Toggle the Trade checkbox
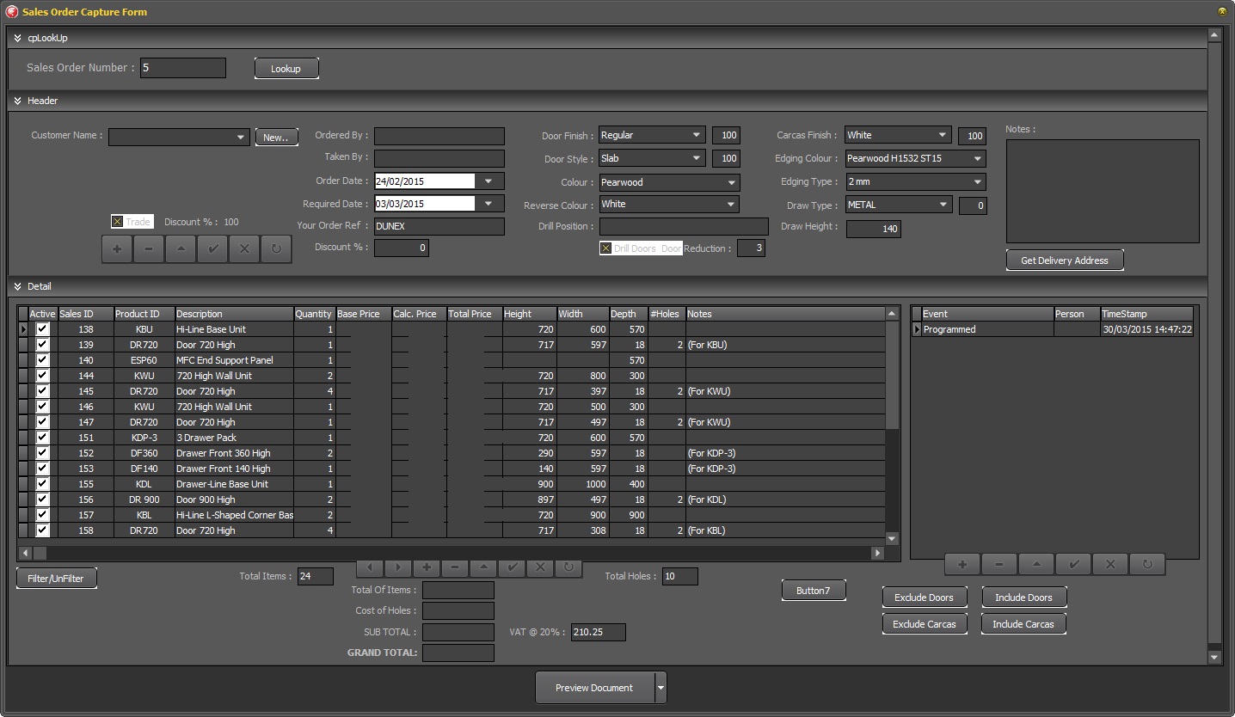Image resolution: width=1235 pixels, height=717 pixels. point(118,222)
